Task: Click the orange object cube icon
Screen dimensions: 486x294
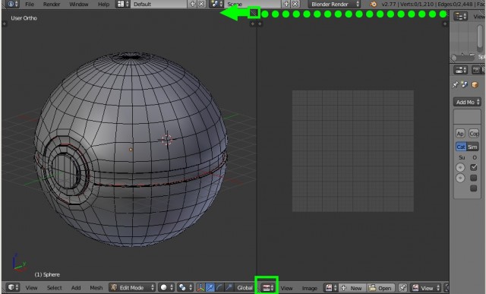Action: tap(475, 84)
